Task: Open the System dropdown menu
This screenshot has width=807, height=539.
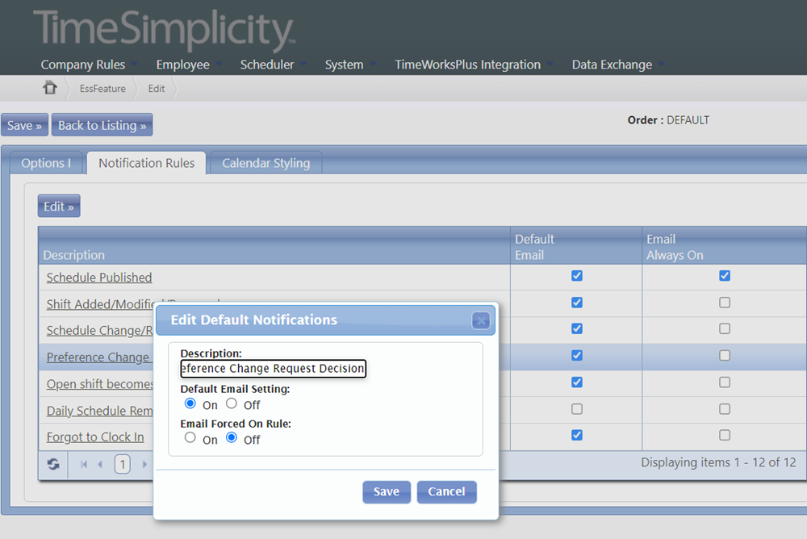Action: click(x=344, y=65)
